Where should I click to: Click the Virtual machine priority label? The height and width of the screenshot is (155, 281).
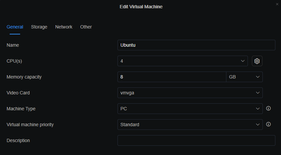coord(30,125)
